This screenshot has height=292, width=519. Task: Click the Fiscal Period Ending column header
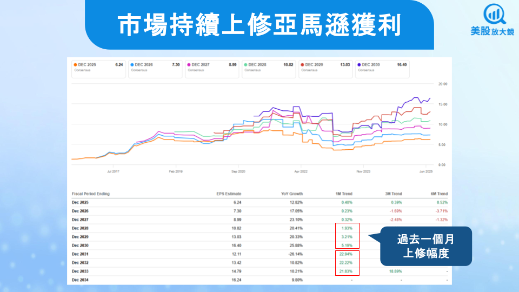click(x=91, y=194)
